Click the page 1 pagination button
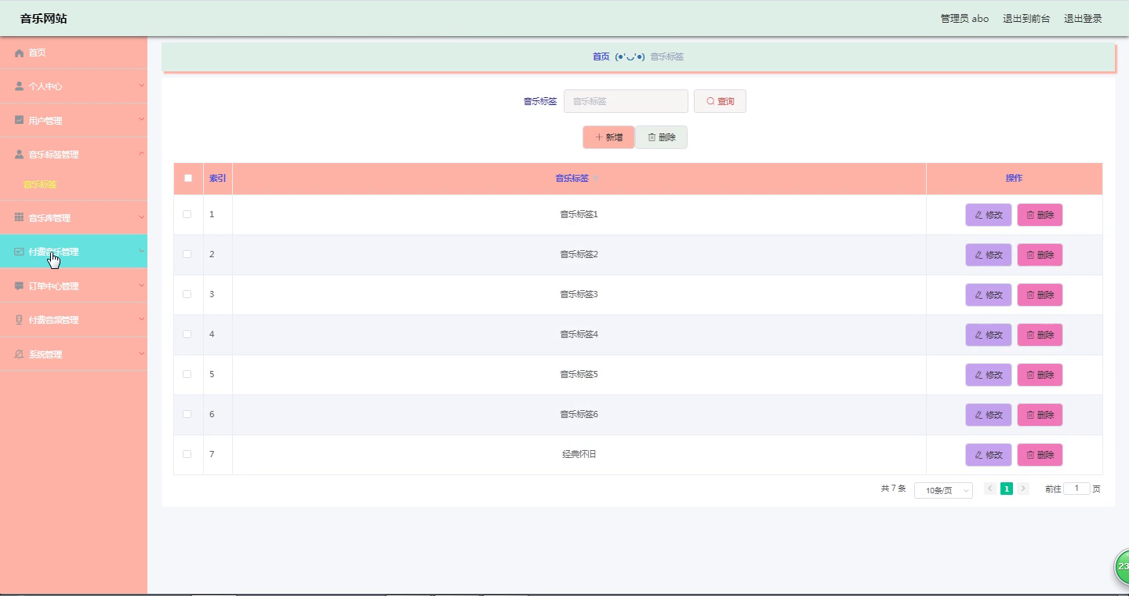 [1007, 489]
